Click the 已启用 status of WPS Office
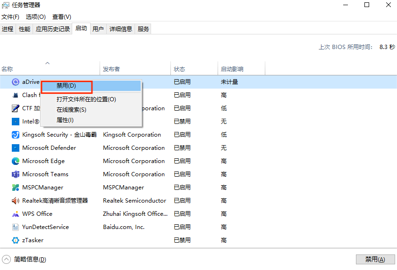The image size is (397, 270). click(x=182, y=214)
